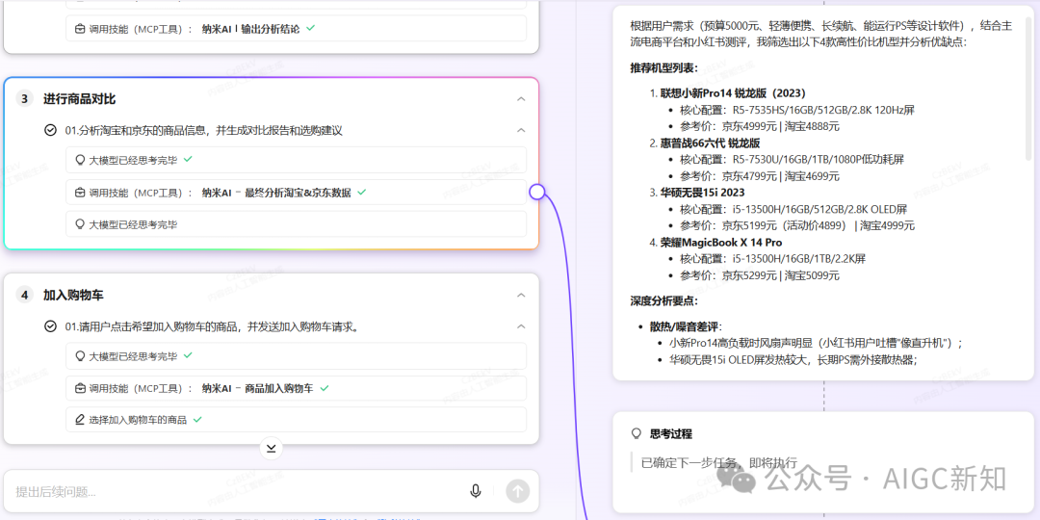Viewport: 1040px width, 520px height.
Task: Click the microphone voice input icon
Action: (475, 491)
